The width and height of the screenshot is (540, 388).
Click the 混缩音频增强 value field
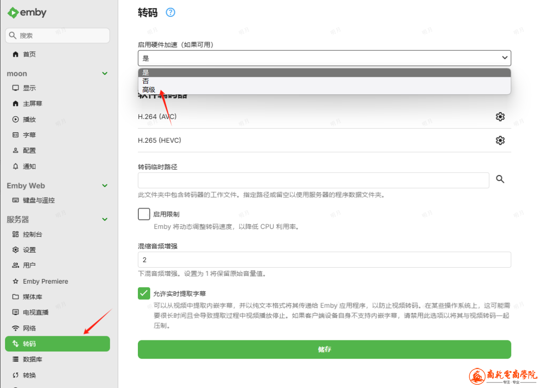coord(324,260)
